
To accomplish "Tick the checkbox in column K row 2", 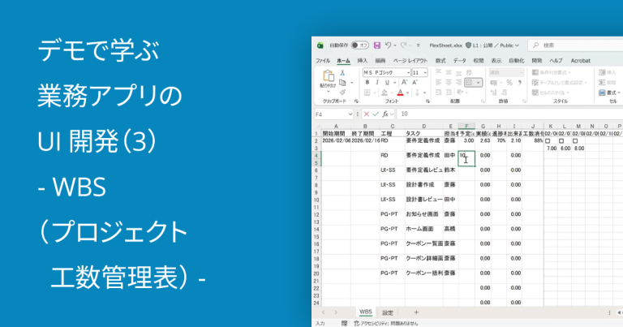I will (548, 141).
